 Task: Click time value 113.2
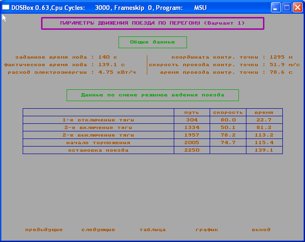click(264, 135)
